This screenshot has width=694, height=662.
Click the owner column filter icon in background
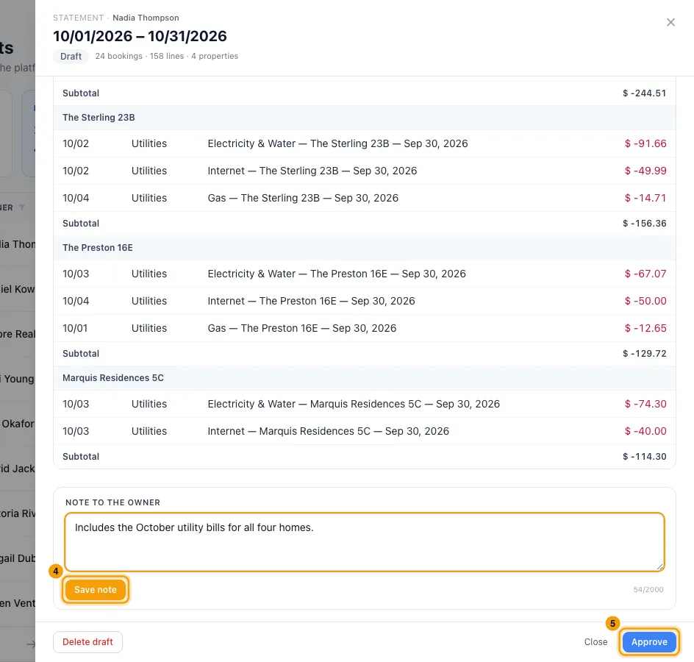(22, 207)
